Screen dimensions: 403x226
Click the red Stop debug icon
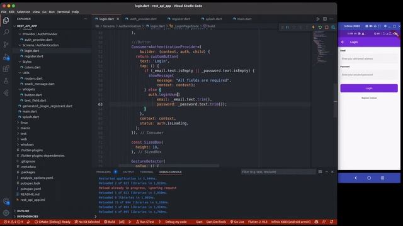327,27
